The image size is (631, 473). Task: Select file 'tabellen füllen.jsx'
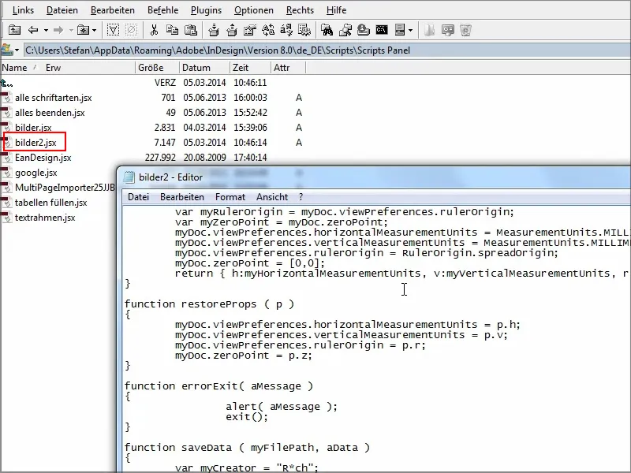tap(51, 203)
